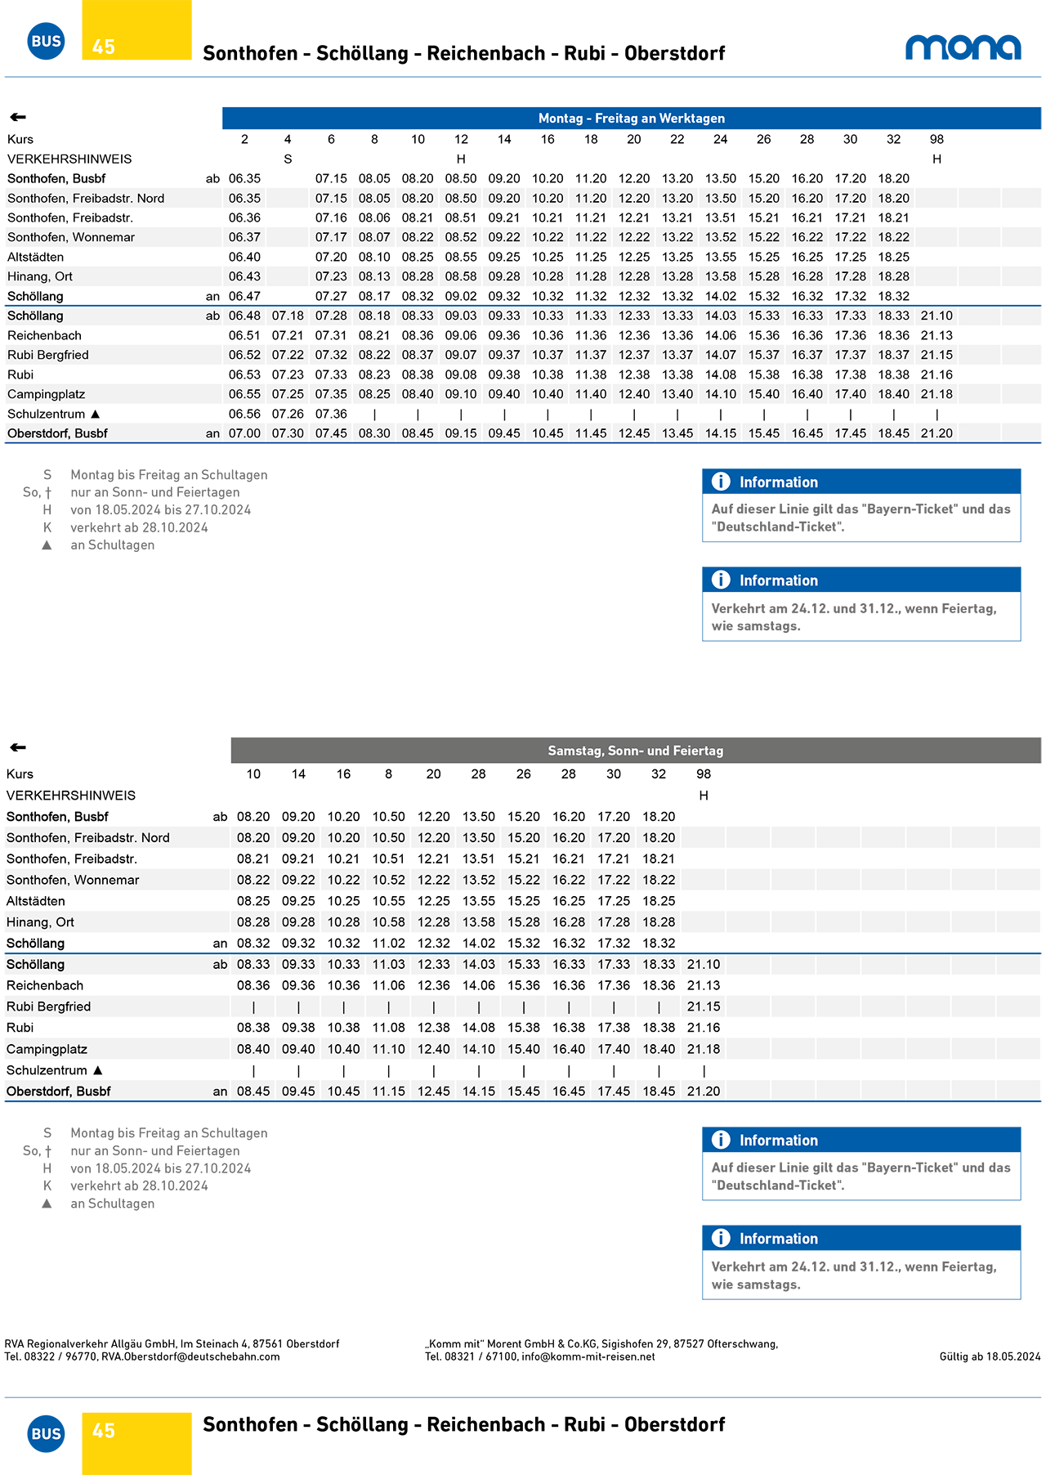Click Kurs number 98 in the weekday table
The width and height of the screenshot is (1046, 1475).
pos(936,139)
